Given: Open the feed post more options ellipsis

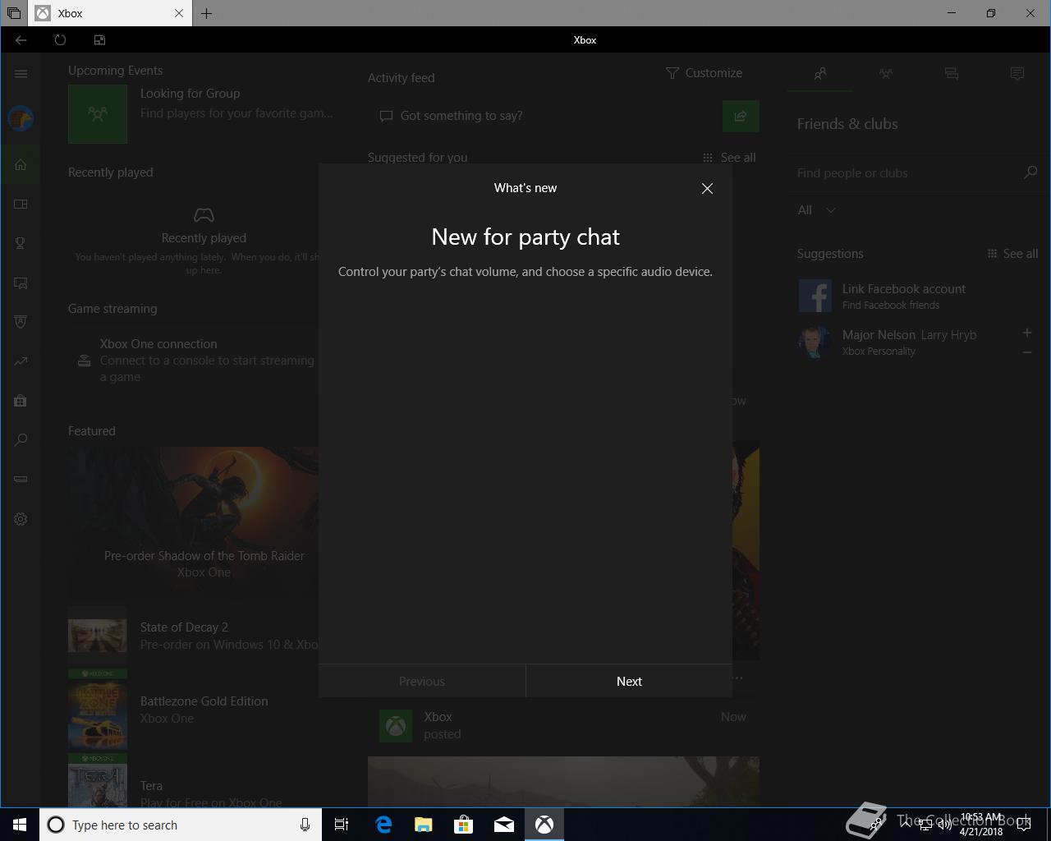Looking at the screenshot, I should tap(737, 678).
